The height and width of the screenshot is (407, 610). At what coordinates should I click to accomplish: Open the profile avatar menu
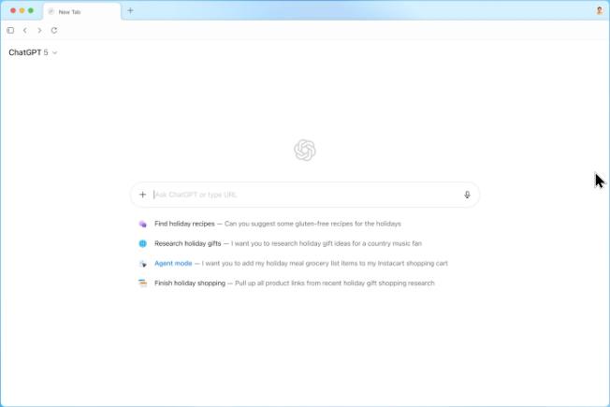click(600, 11)
